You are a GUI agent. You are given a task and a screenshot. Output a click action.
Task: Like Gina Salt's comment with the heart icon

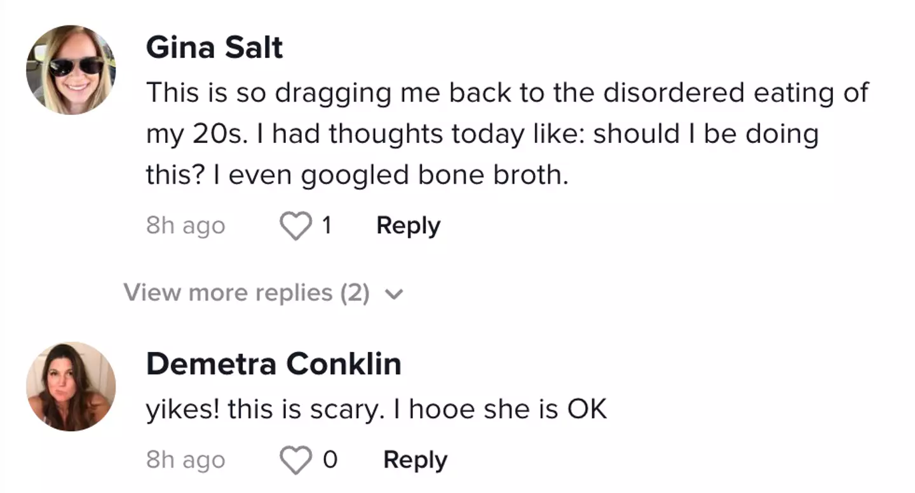(x=295, y=226)
